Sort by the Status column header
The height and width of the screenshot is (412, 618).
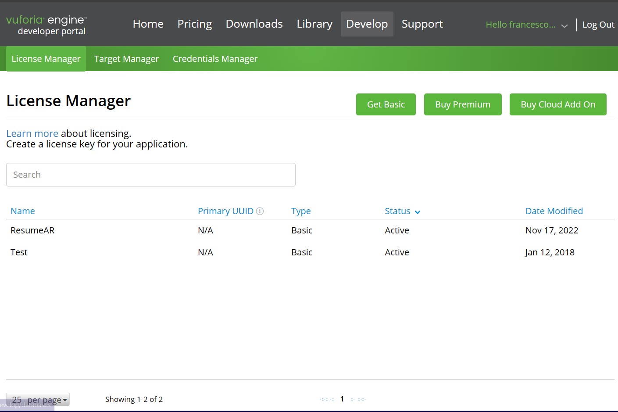click(397, 211)
